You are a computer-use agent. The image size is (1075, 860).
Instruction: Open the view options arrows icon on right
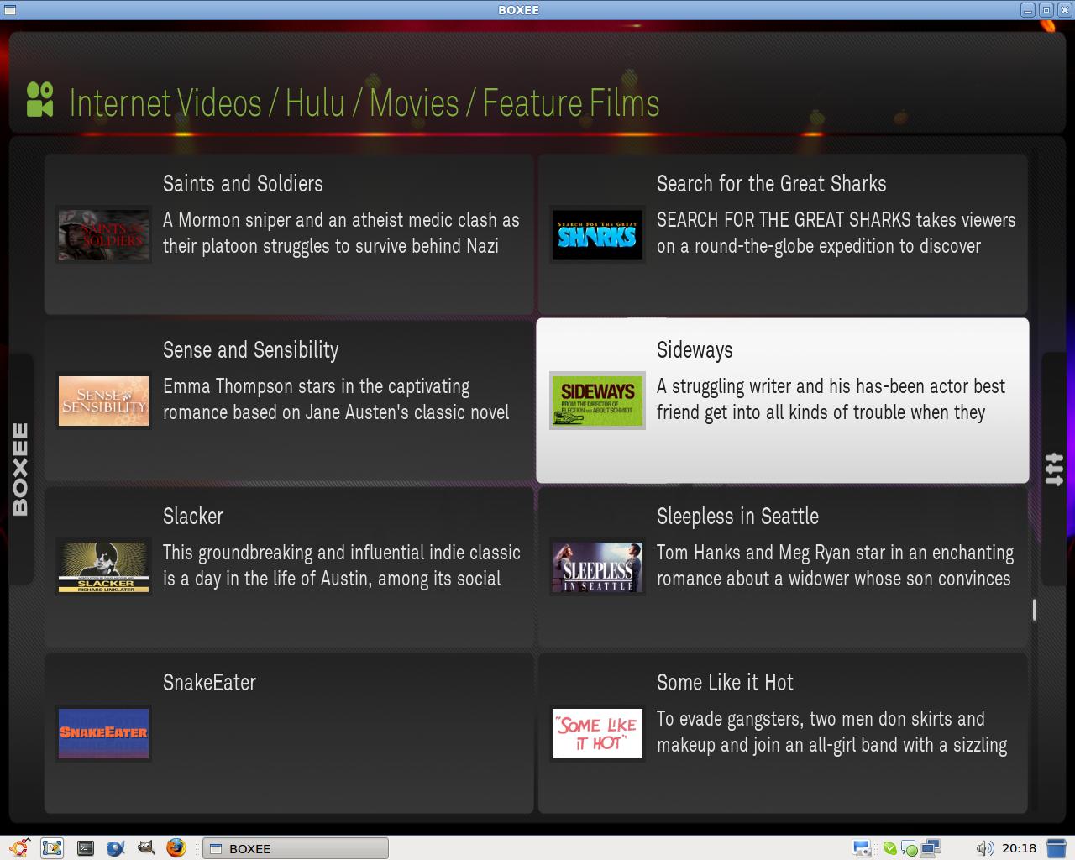point(1055,469)
